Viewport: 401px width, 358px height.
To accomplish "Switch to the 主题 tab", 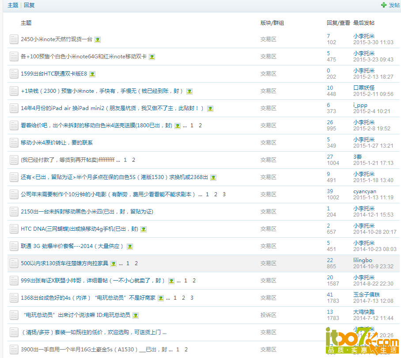I will [x=13, y=5].
